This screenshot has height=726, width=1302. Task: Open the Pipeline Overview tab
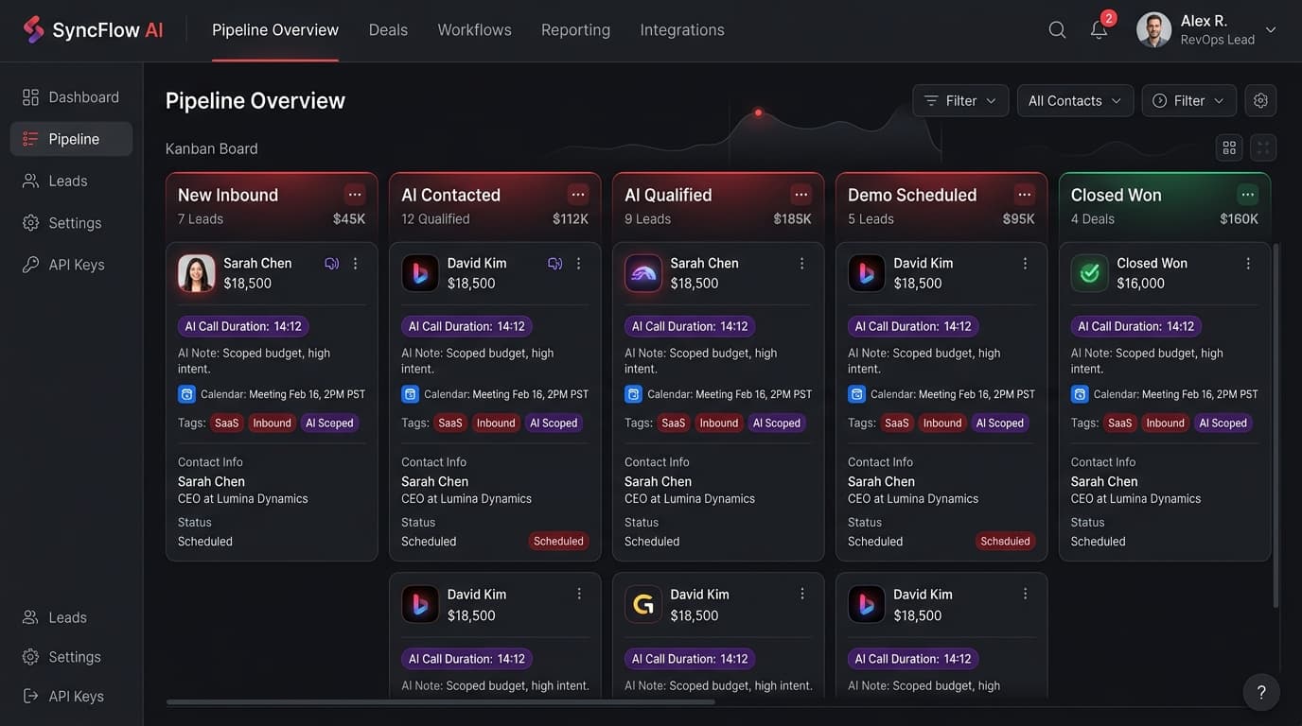[275, 30]
